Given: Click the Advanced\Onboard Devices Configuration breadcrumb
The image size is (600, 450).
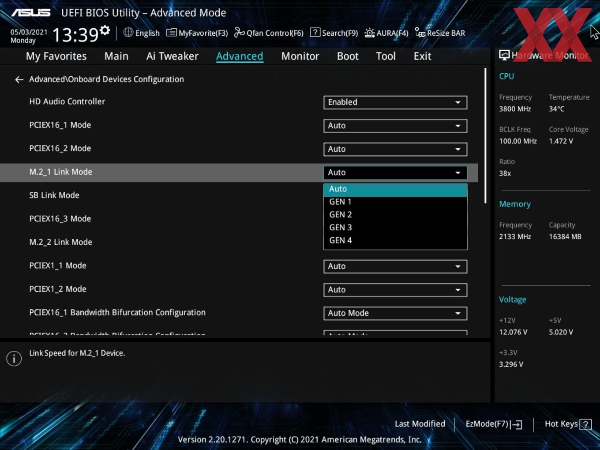Looking at the screenshot, I should (x=106, y=79).
